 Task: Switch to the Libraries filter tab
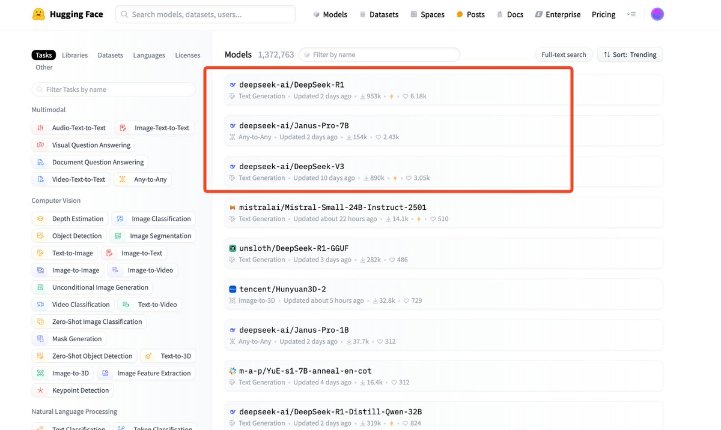click(75, 55)
